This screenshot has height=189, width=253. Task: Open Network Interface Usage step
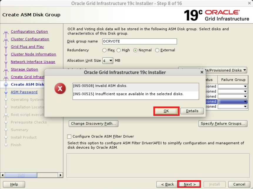tap(33, 62)
